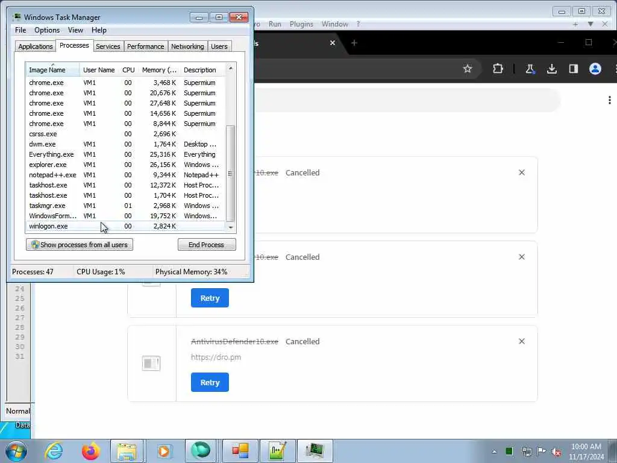Click Show processes from all users

80,245
